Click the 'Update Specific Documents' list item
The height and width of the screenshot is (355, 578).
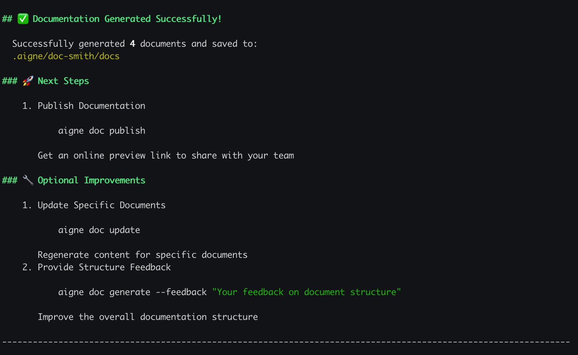pyautogui.click(x=101, y=205)
